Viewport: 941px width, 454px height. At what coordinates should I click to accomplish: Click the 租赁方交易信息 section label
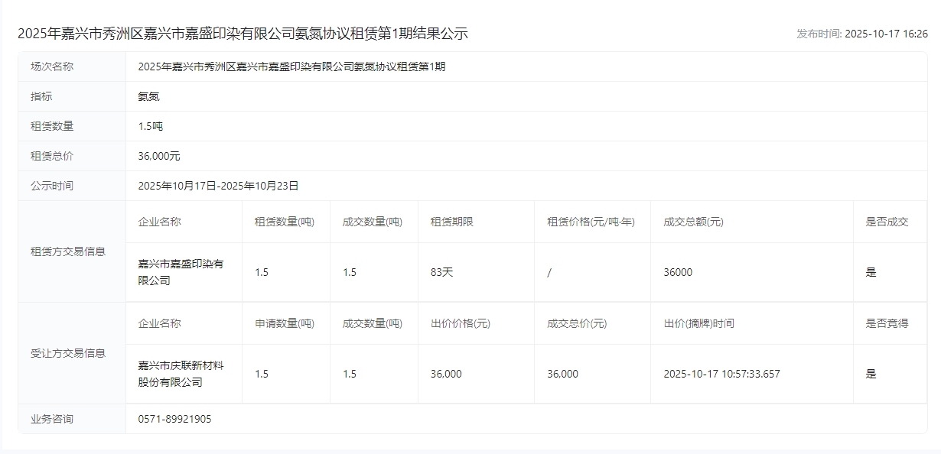coord(68,251)
